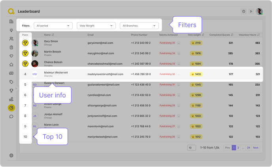Image resolution: width=272 pixels, height=167 pixels.
Task: Expand the Vote Weight filter dropdown
Action: [96, 26]
